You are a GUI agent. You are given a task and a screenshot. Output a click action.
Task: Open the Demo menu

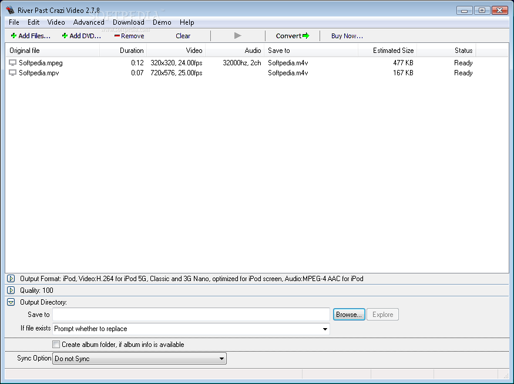pyautogui.click(x=162, y=22)
